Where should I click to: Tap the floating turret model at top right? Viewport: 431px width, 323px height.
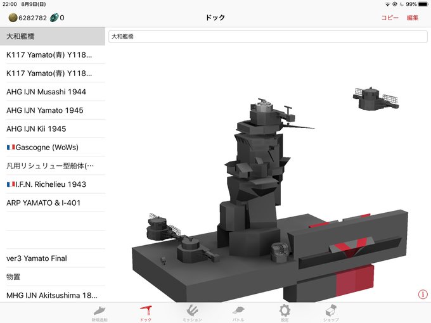(x=375, y=99)
